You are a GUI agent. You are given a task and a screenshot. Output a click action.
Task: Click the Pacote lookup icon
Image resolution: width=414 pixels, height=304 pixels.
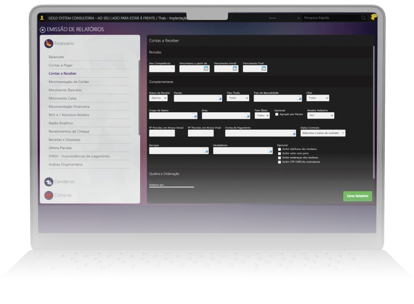(x=219, y=98)
